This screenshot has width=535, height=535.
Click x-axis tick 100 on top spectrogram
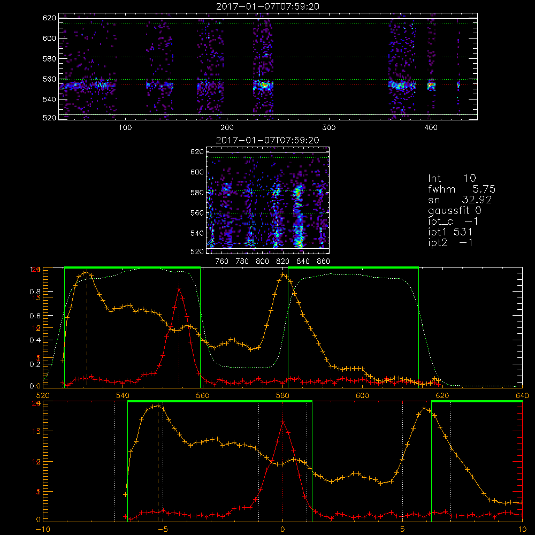pos(125,128)
